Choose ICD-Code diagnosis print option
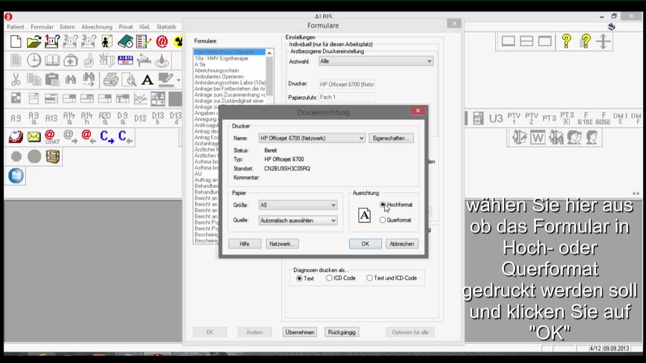The width and height of the screenshot is (646, 363). point(329,278)
